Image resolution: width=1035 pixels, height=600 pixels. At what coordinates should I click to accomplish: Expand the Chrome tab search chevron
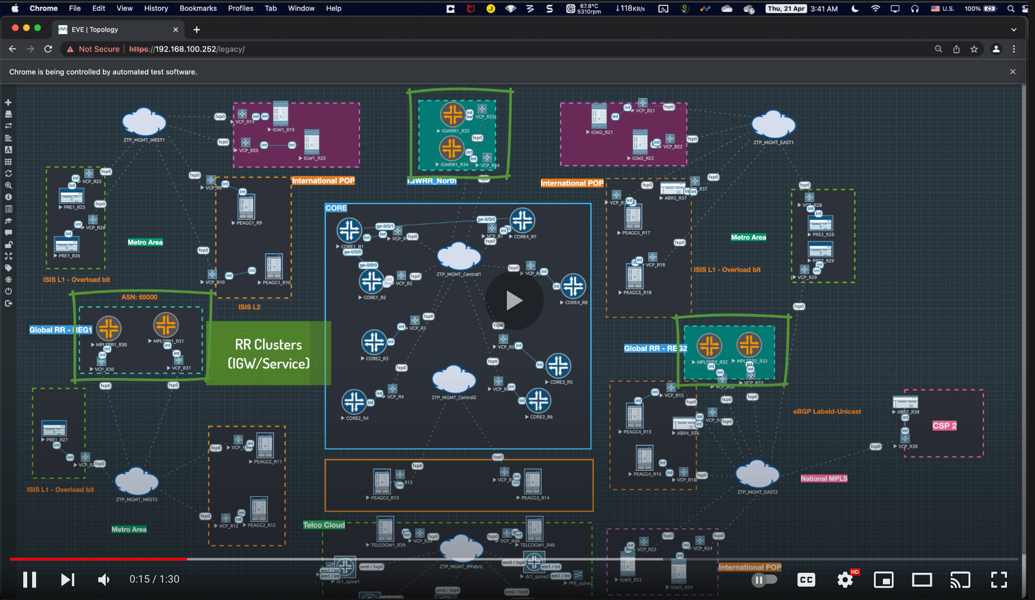(x=1014, y=29)
